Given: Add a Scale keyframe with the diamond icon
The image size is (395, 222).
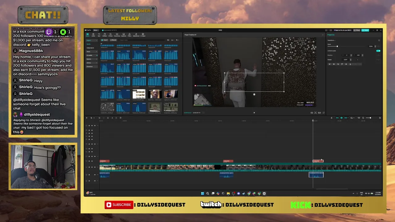Looking at the screenshot, I should (x=379, y=46).
